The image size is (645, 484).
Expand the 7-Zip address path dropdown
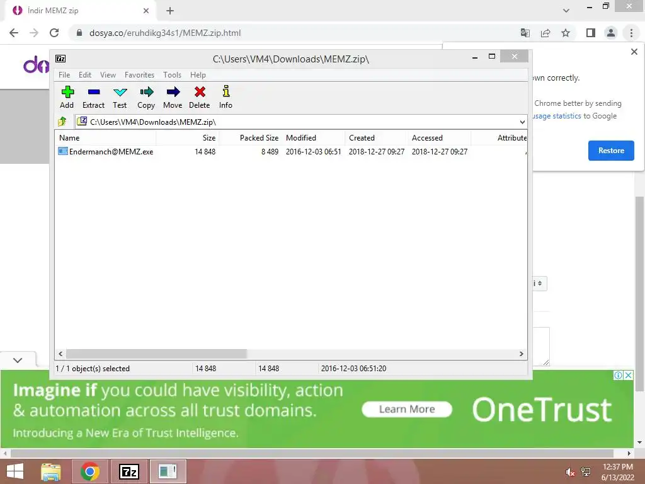click(x=522, y=122)
